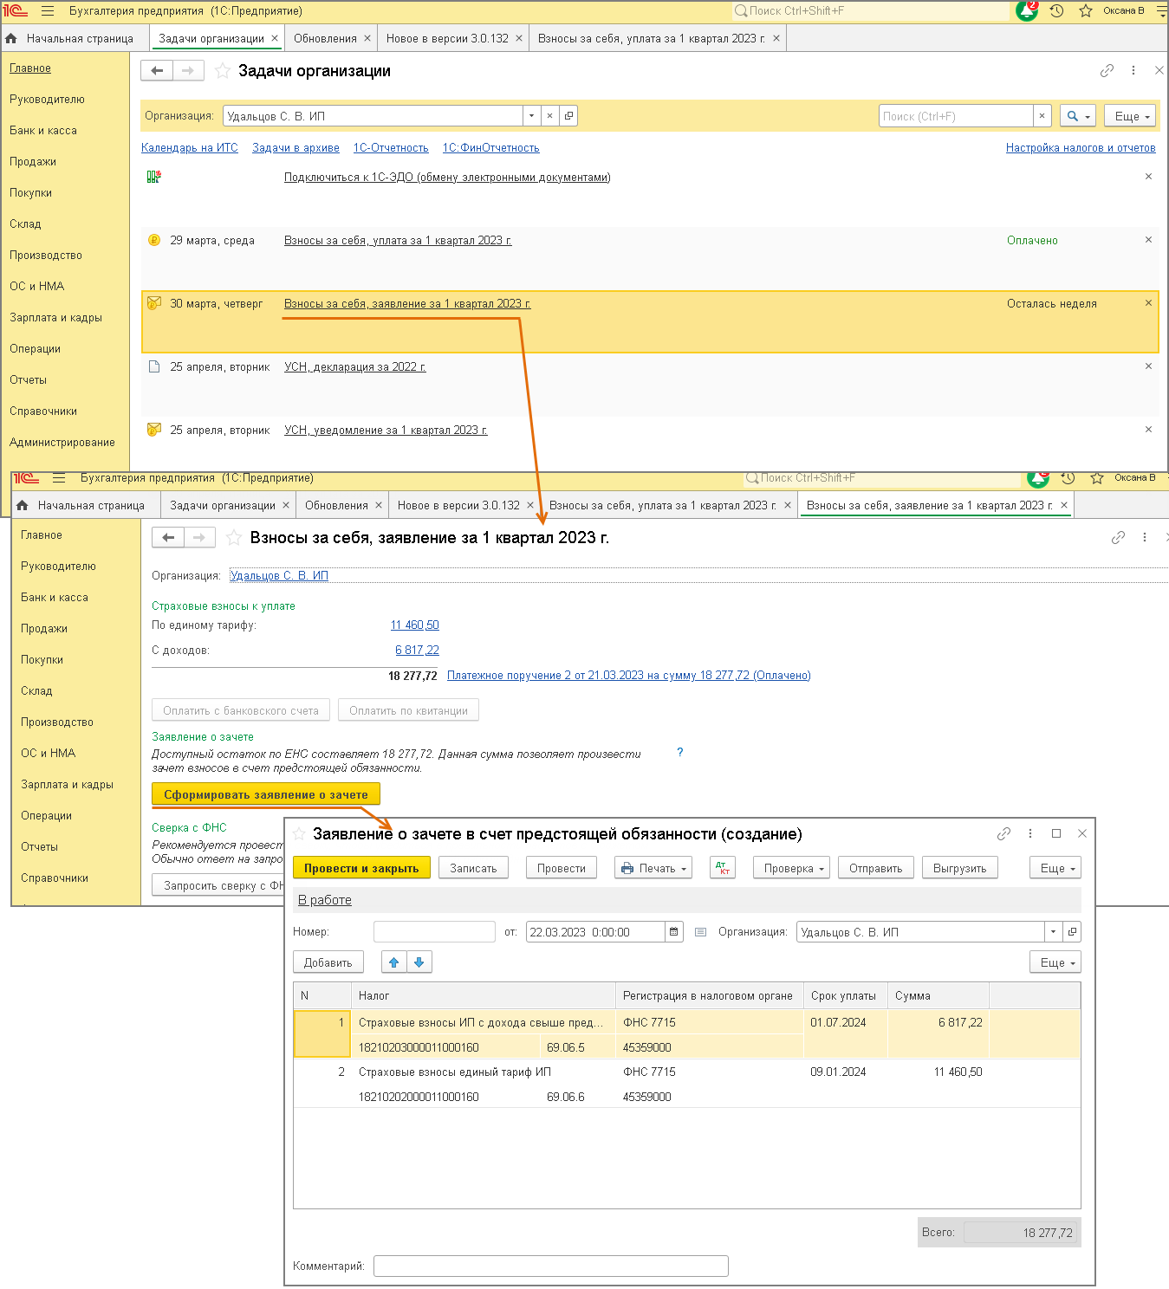1169x1289 pixels.
Task: Click Провести и закрыть button
Action: [x=361, y=868]
